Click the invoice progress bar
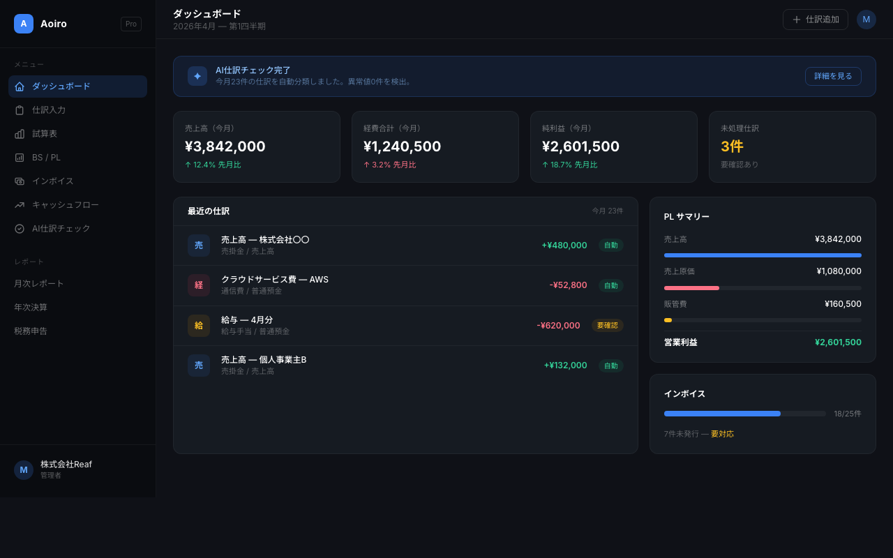Image resolution: width=893 pixels, height=558 pixels. click(x=744, y=414)
